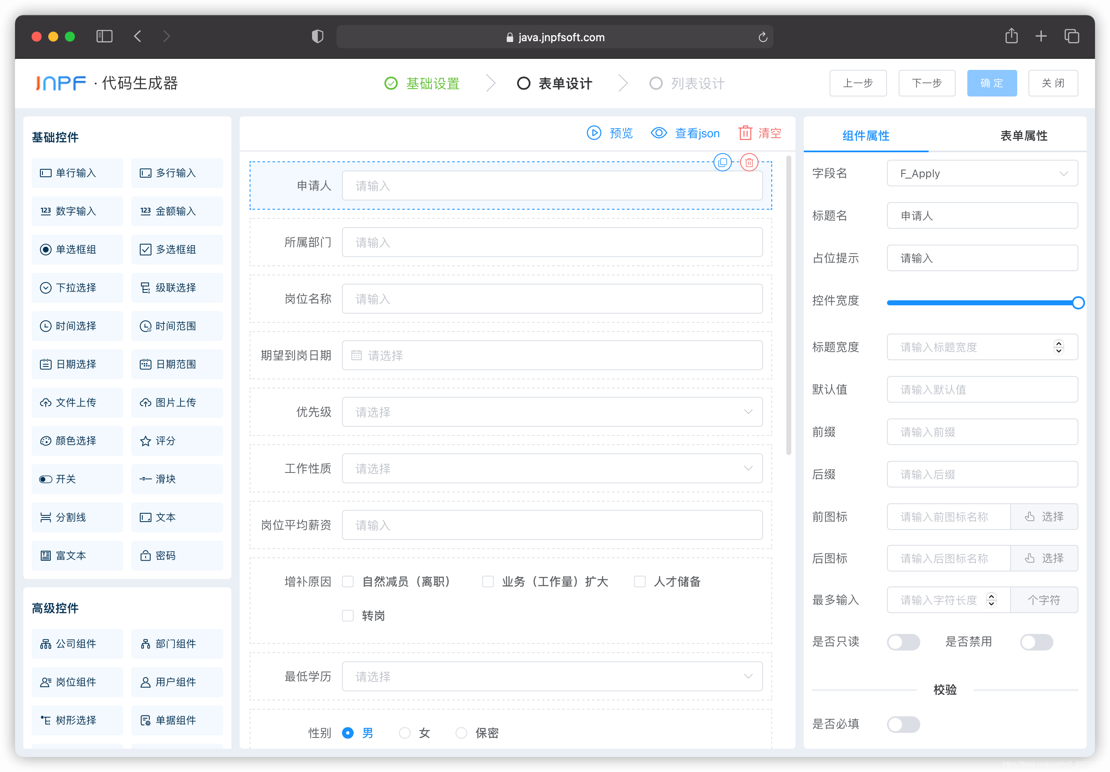Viewport: 1110px width, 772px height.
Task: Add a 多行输入 multi-line input control
Action: pyautogui.click(x=177, y=173)
